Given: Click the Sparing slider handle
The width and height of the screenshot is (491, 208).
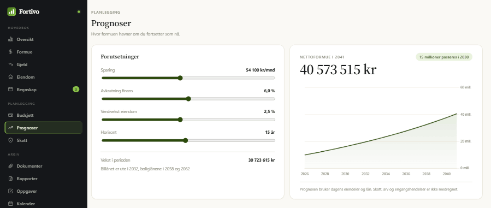Looking at the screenshot, I should (180, 78).
